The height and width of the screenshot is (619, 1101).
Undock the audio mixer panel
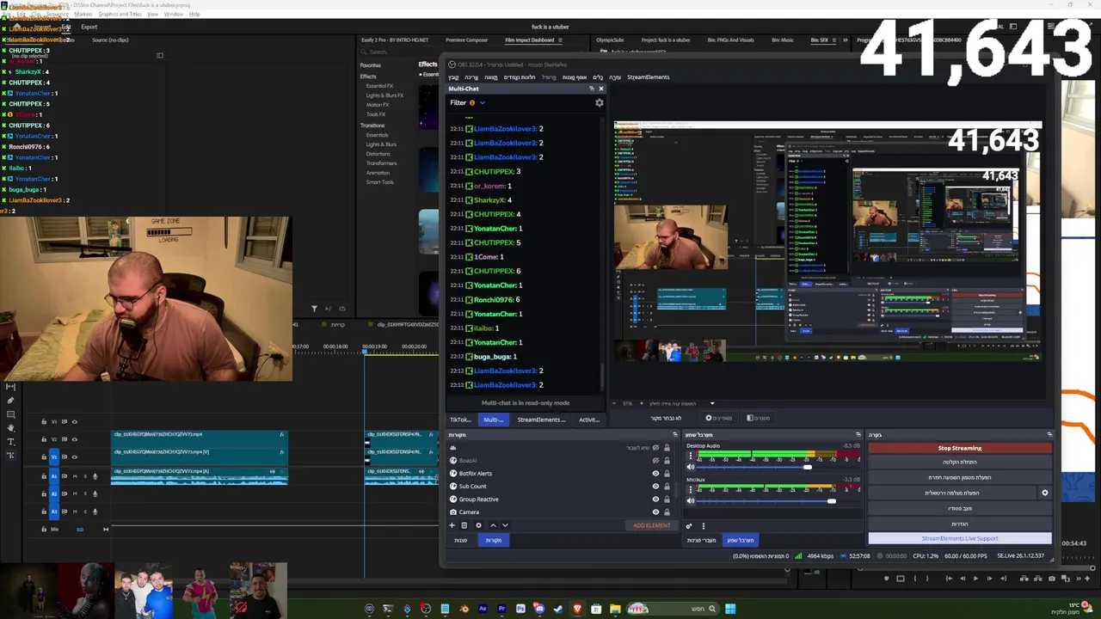point(858,434)
